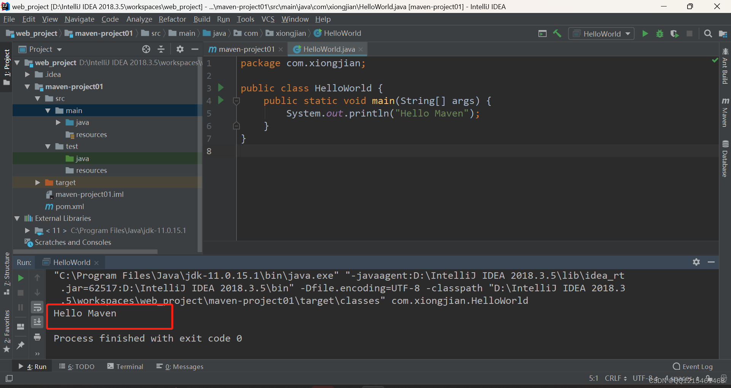The height and width of the screenshot is (388, 731).
Task: Select Scratches and Consoles node
Action: click(x=68, y=243)
